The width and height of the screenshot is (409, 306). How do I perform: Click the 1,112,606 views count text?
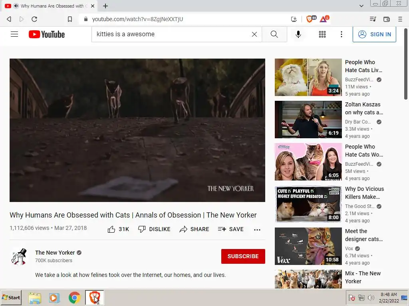pyautogui.click(x=29, y=228)
